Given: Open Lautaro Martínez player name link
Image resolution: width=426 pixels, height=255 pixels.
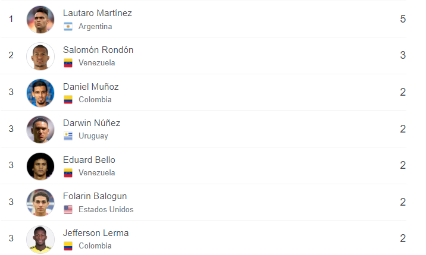Looking at the screenshot, I should [98, 13].
